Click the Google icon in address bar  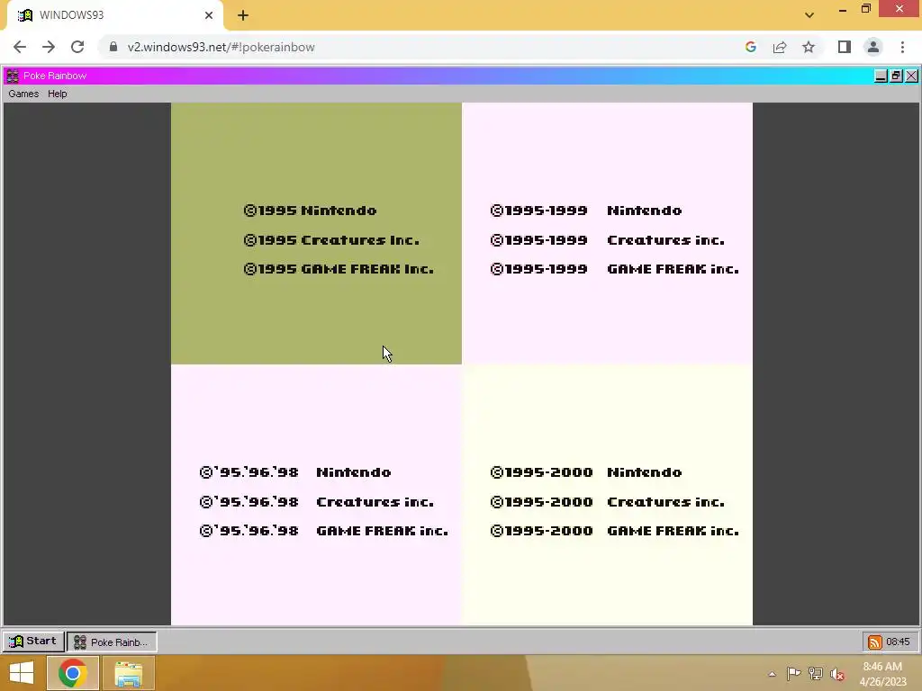[750, 47]
